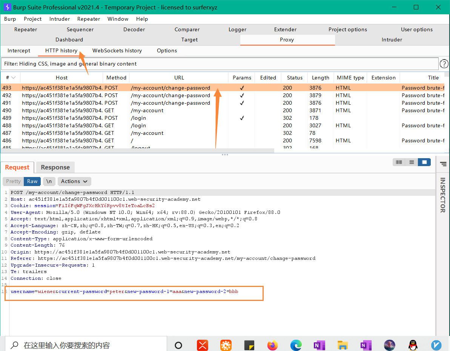Open the Burp menu
The image size is (450, 351).
(10, 19)
